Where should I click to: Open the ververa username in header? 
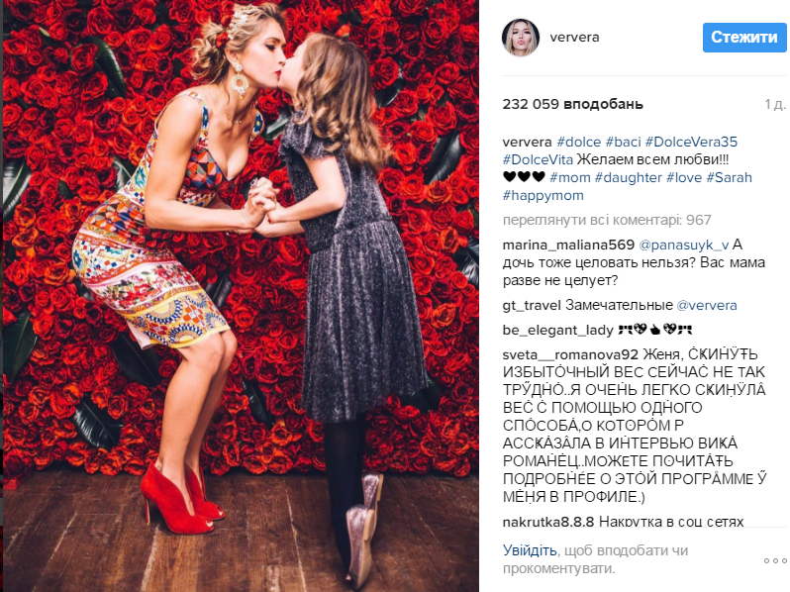tap(574, 38)
